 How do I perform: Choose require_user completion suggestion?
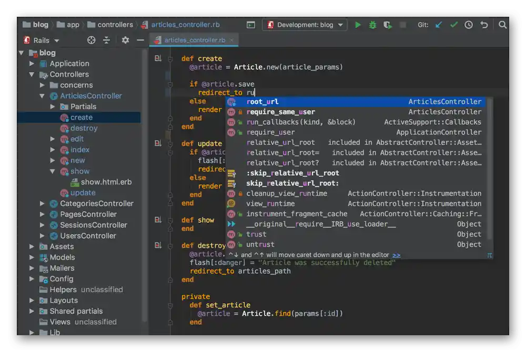[356, 132]
